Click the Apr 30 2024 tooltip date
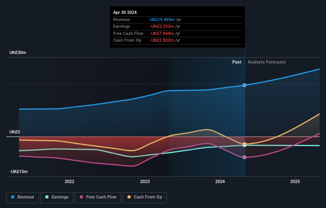Image resolution: width=326 pixels, height=208 pixels. (x=125, y=12)
